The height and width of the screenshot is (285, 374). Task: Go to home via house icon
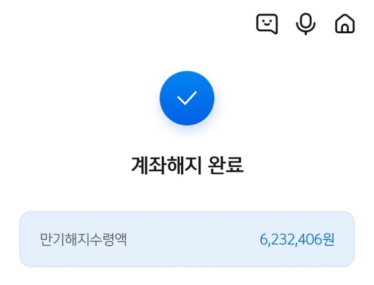[x=345, y=23]
